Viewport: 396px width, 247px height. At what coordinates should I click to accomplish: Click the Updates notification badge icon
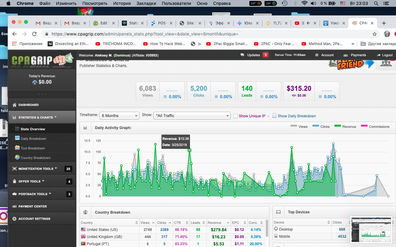click(x=265, y=55)
